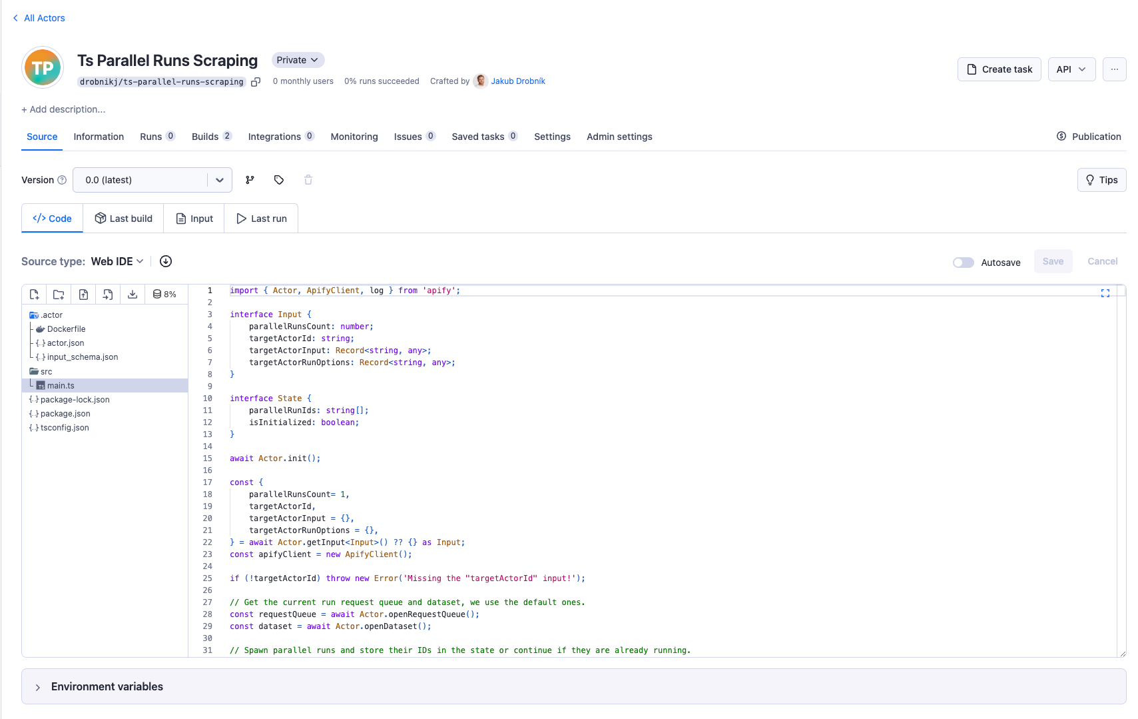This screenshot has height=719, width=1138.
Task: Open the Private visibility dropdown
Action: tap(298, 60)
